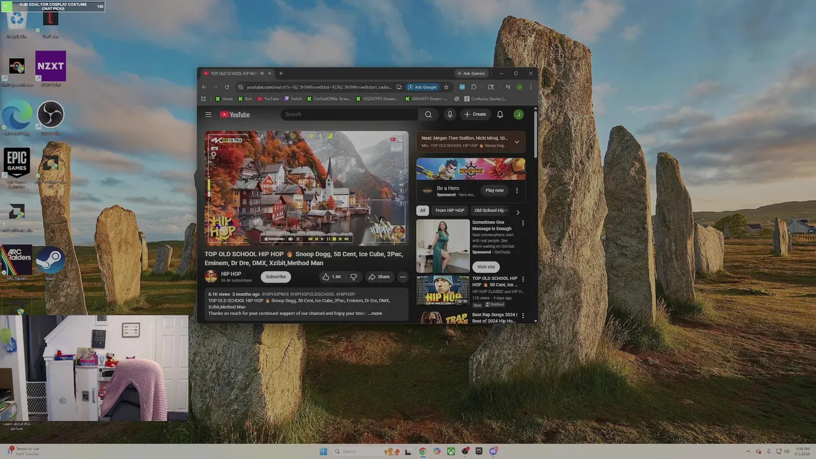
Task: Start voice search with microphone icon
Action: click(450, 115)
